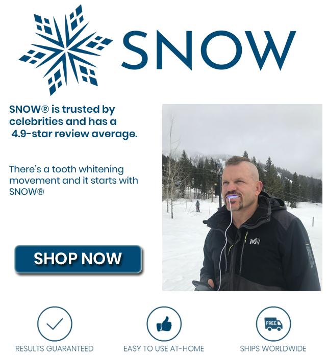
Task: Click the phone in man's hand
Action: (202, 286)
